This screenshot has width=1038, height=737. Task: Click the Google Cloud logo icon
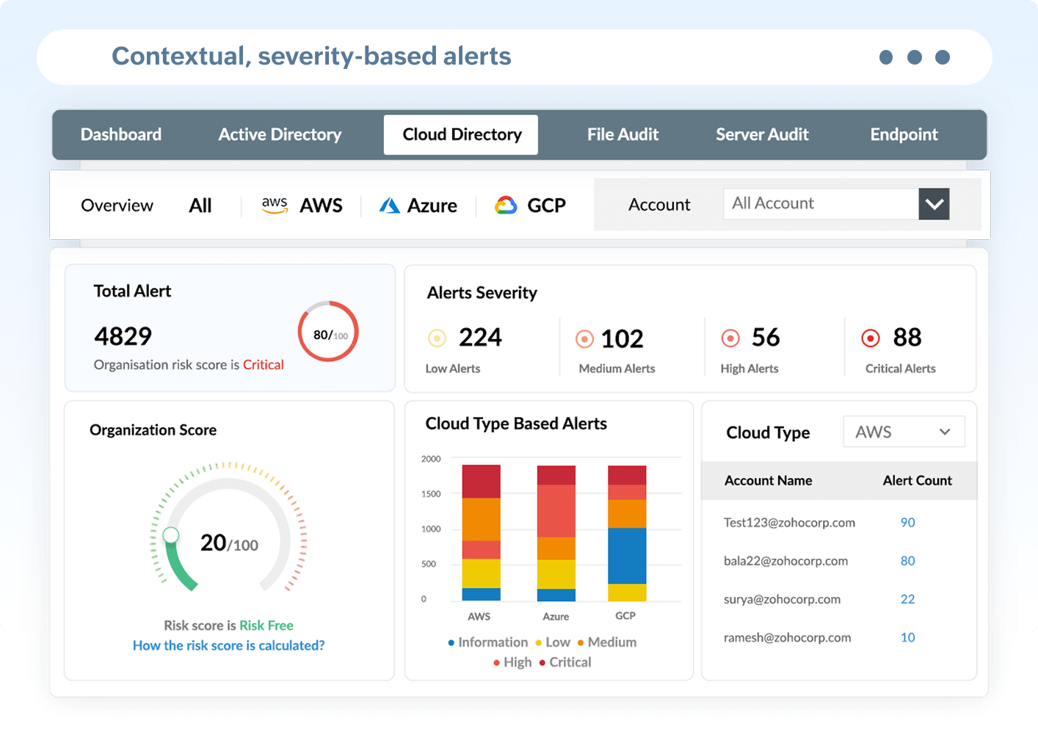[506, 206]
